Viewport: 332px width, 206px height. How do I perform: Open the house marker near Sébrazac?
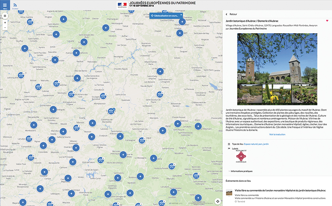coord(77,128)
